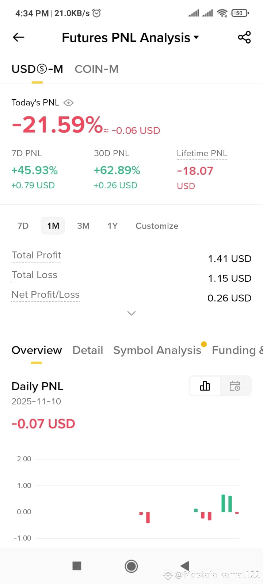Select the 1Y time range
Viewport: 263px width, 584px height.
113,226
